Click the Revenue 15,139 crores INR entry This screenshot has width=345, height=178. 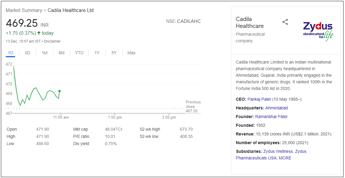point(284,134)
